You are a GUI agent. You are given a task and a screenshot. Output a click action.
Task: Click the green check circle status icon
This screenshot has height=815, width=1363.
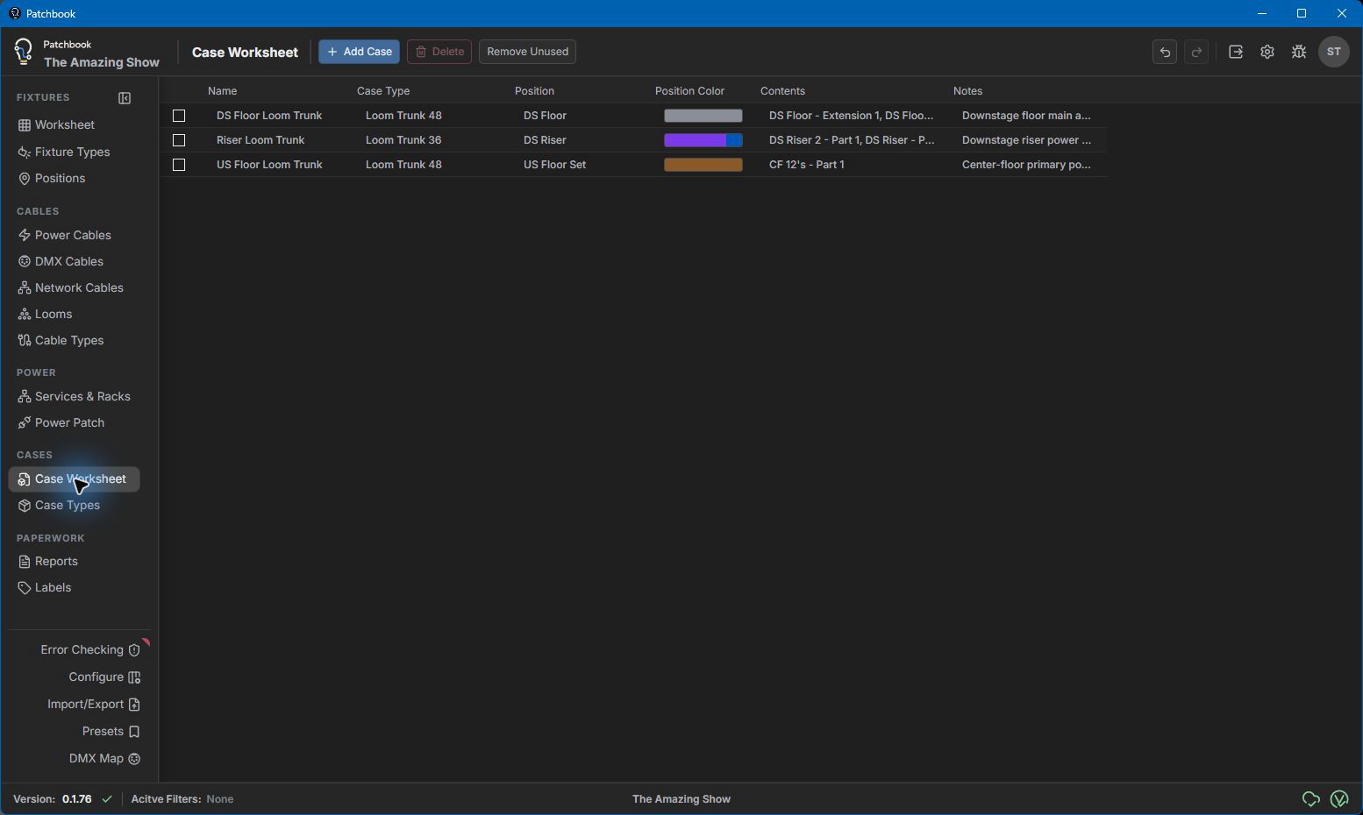[x=1339, y=798]
